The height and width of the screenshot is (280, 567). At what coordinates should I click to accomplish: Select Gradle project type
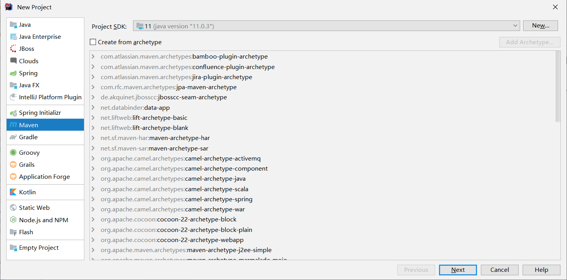pyautogui.click(x=45, y=137)
